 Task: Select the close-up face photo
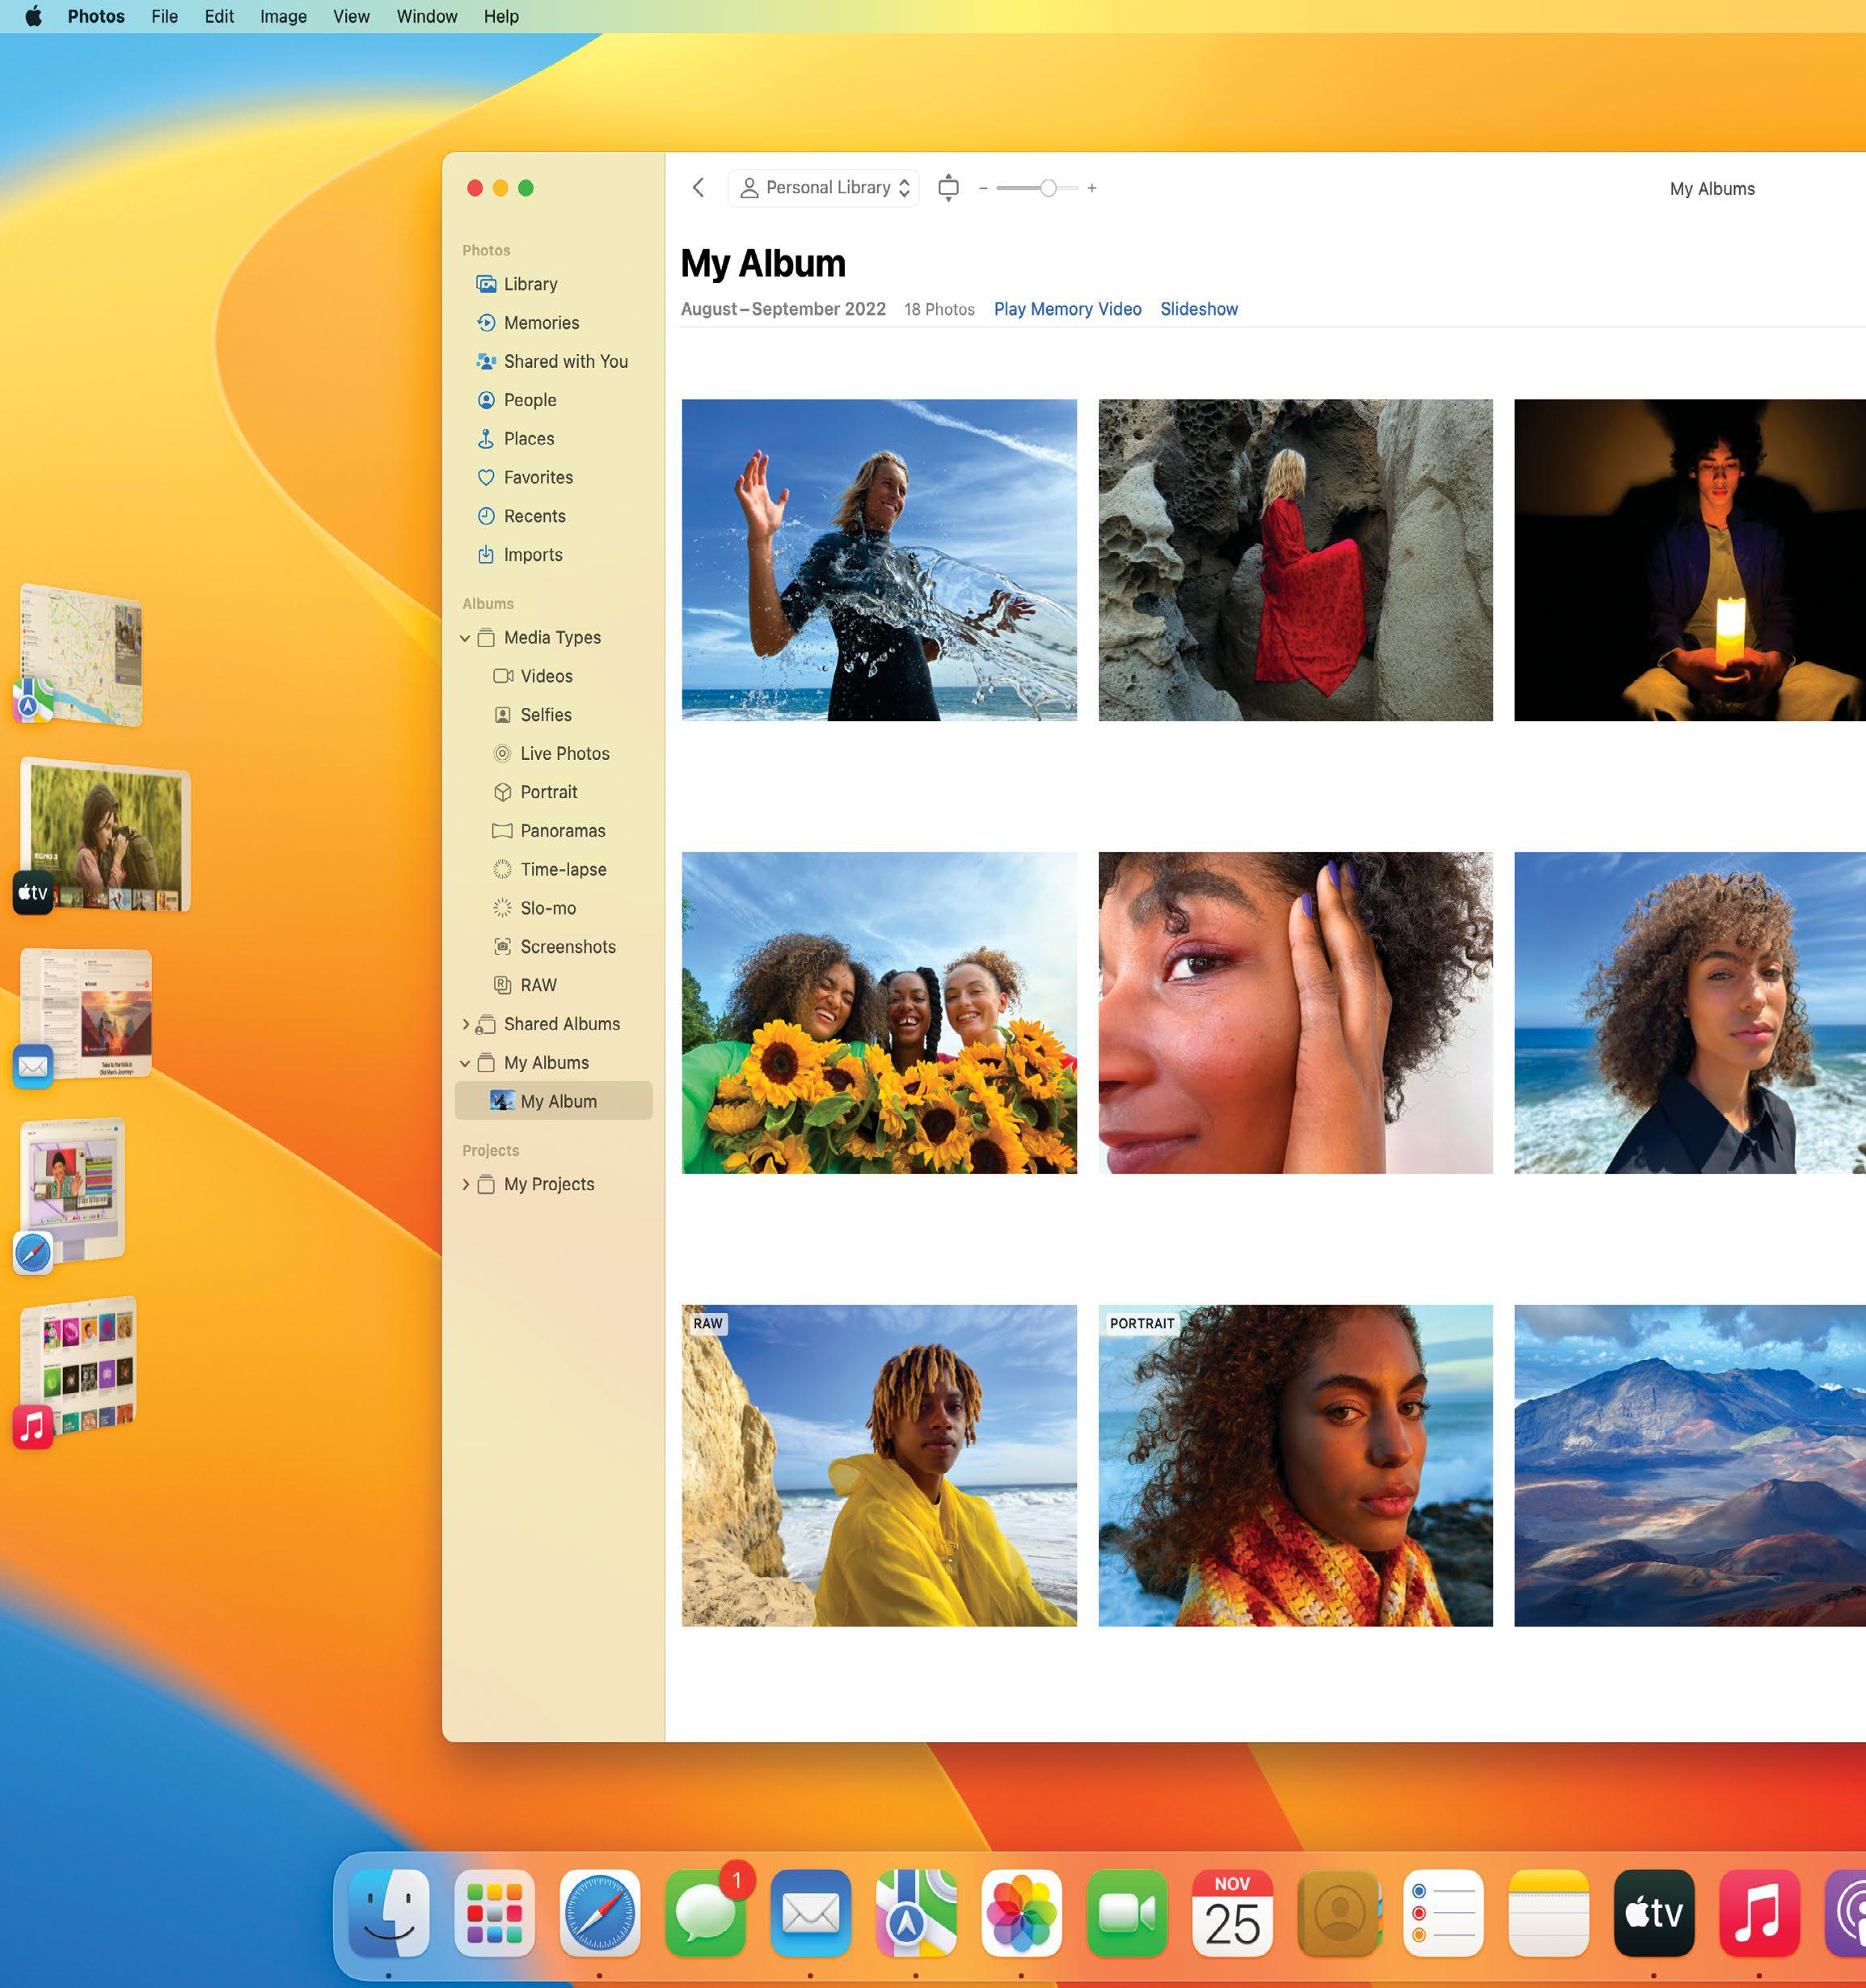(x=1295, y=1012)
